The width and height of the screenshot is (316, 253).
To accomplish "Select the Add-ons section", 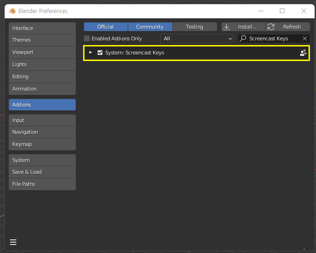I will (x=42, y=105).
